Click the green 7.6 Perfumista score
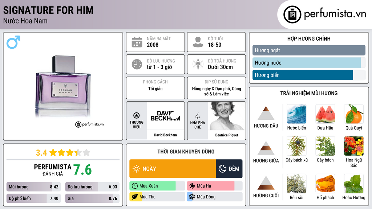This screenshot has width=372, height=209. coord(82,170)
